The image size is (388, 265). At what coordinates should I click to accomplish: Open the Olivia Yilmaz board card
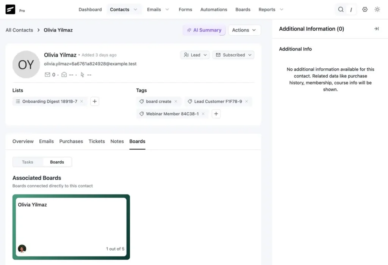click(71, 227)
